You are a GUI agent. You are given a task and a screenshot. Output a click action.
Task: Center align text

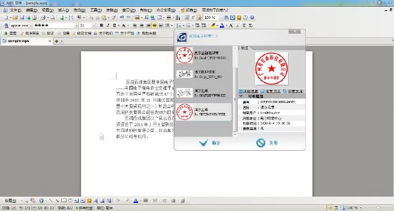pyautogui.click(x=142, y=25)
